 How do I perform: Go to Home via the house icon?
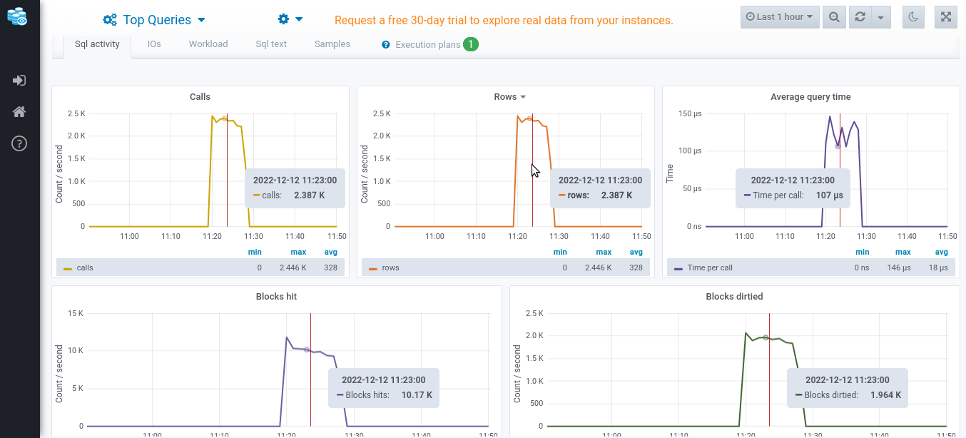19,112
